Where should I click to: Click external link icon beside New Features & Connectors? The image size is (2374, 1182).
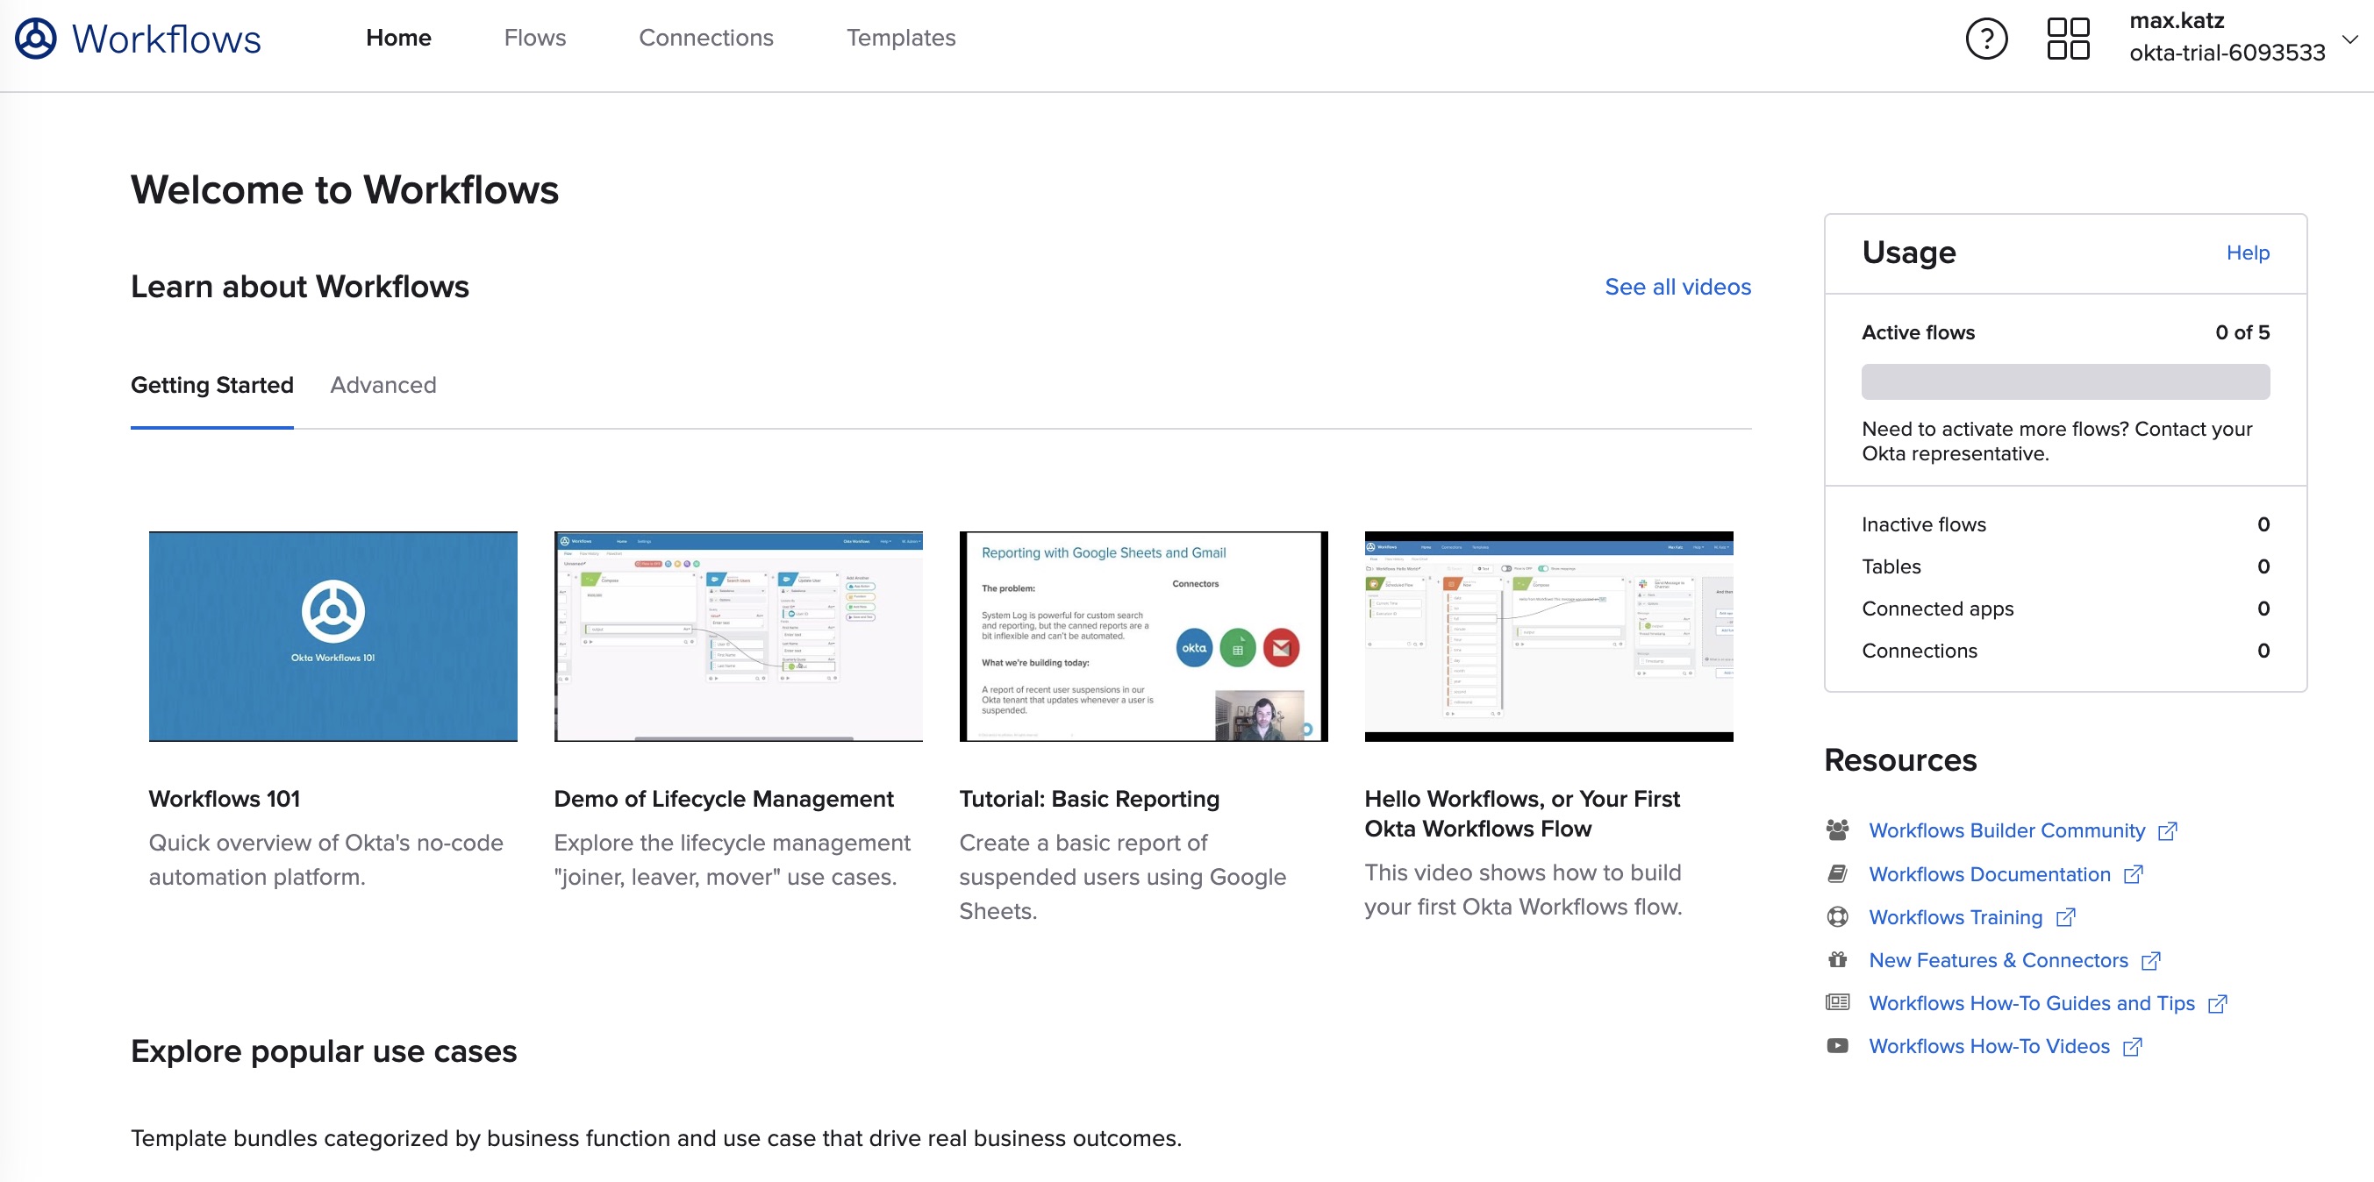[x=2150, y=961]
